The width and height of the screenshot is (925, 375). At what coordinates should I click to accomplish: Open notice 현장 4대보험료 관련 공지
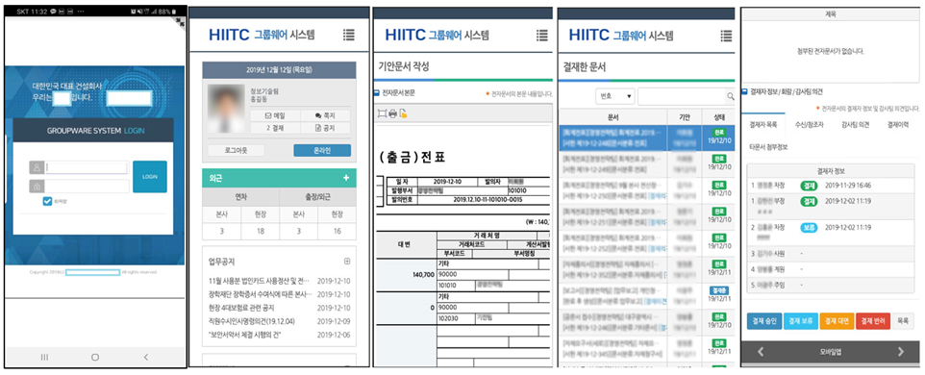pos(241,308)
